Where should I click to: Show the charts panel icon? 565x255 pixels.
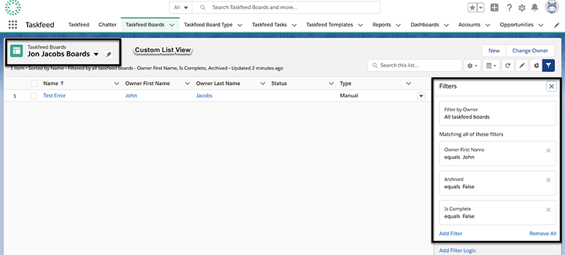click(x=536, y=66)
